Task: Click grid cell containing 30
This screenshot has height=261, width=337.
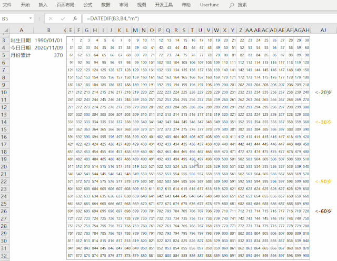Action: point(305,40)
